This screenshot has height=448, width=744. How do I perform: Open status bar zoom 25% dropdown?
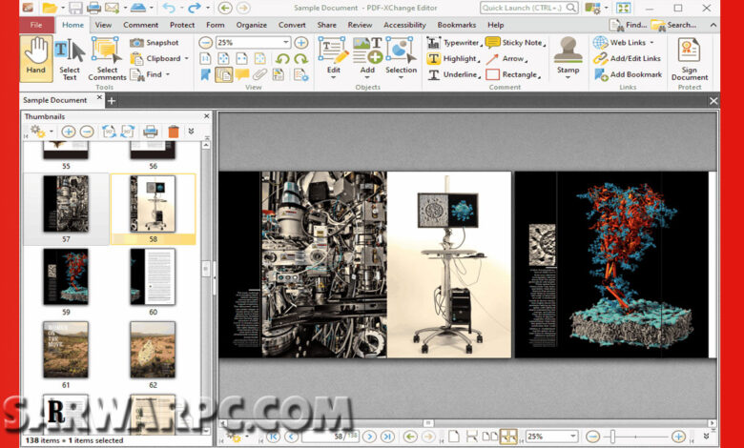572,437
